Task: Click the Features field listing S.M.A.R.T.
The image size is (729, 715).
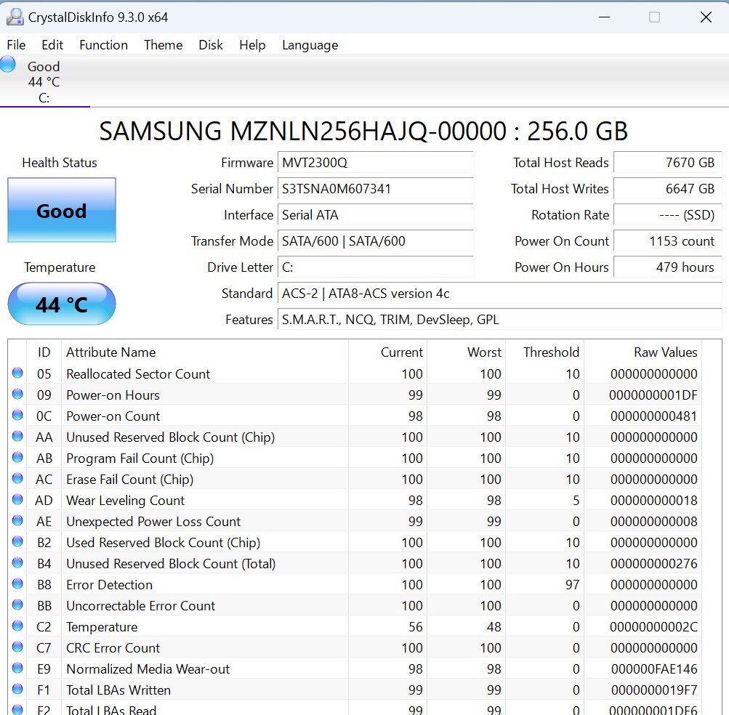Action: [x=500, y=320]
